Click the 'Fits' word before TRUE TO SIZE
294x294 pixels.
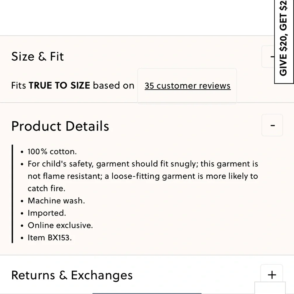click(x=19, y=86)
